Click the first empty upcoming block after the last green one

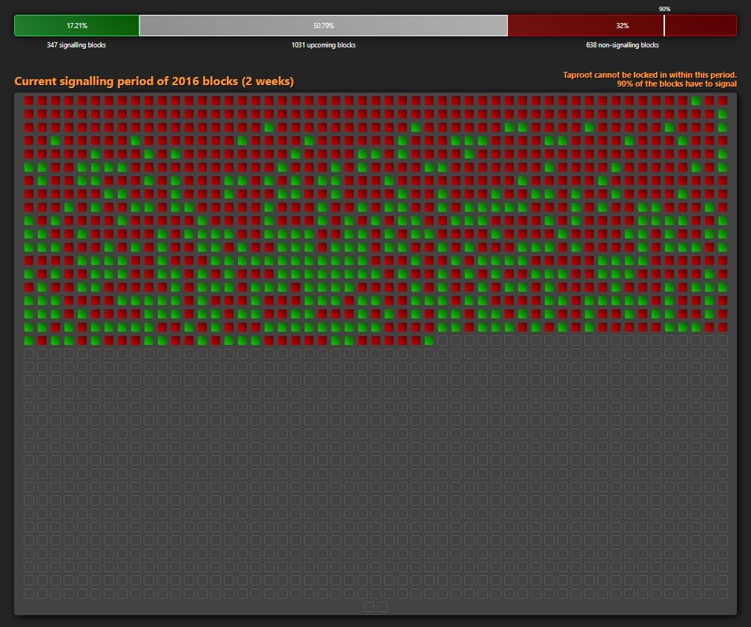443,341
